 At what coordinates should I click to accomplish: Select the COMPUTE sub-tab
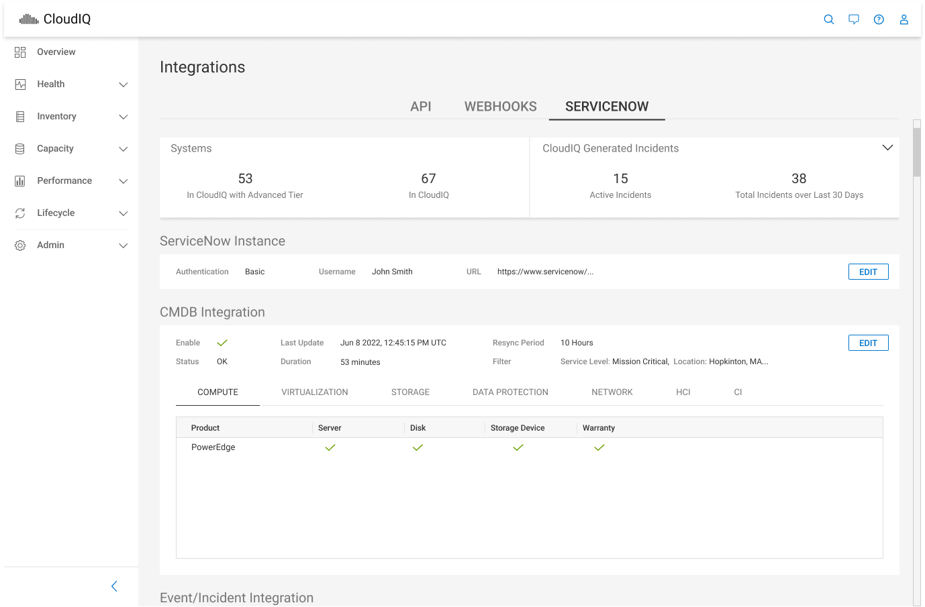tap(217, 392)
